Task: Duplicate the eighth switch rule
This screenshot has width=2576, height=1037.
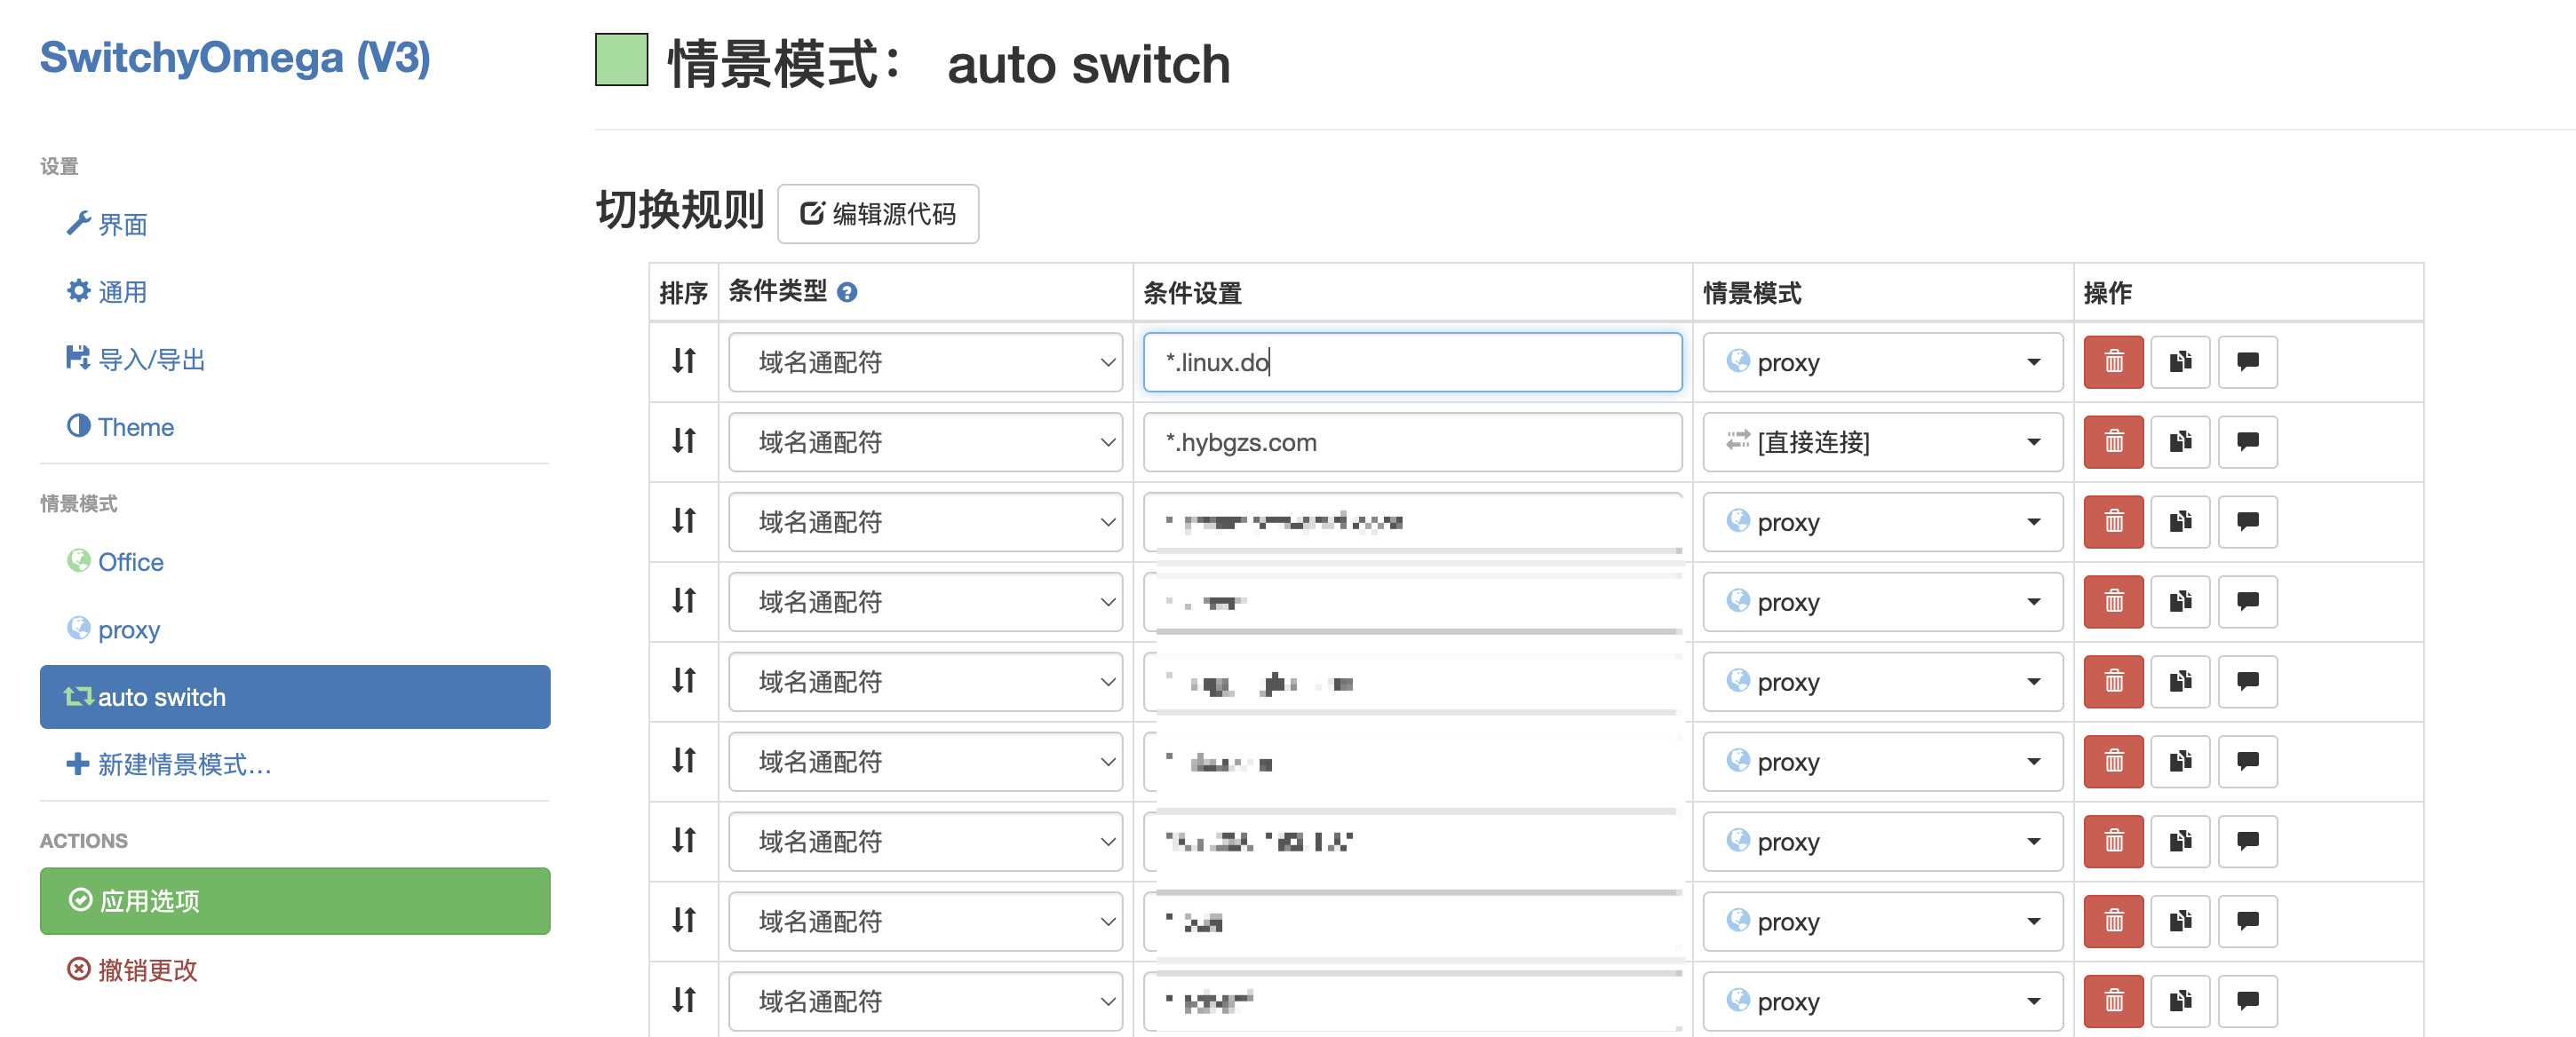Action: pos(2181,921)
